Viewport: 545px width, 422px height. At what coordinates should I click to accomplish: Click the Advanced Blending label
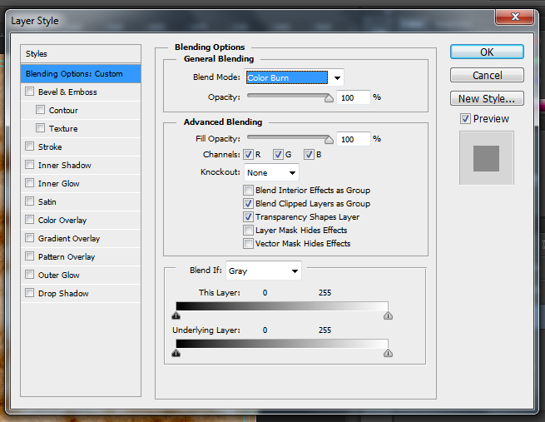pos(223,122)
